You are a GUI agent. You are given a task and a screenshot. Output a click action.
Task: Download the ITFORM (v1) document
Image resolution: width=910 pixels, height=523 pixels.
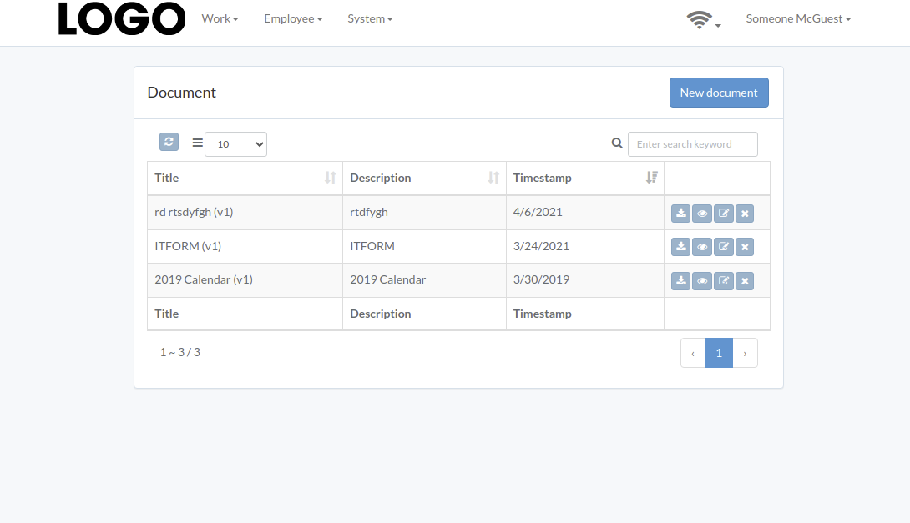pos(680,247)
